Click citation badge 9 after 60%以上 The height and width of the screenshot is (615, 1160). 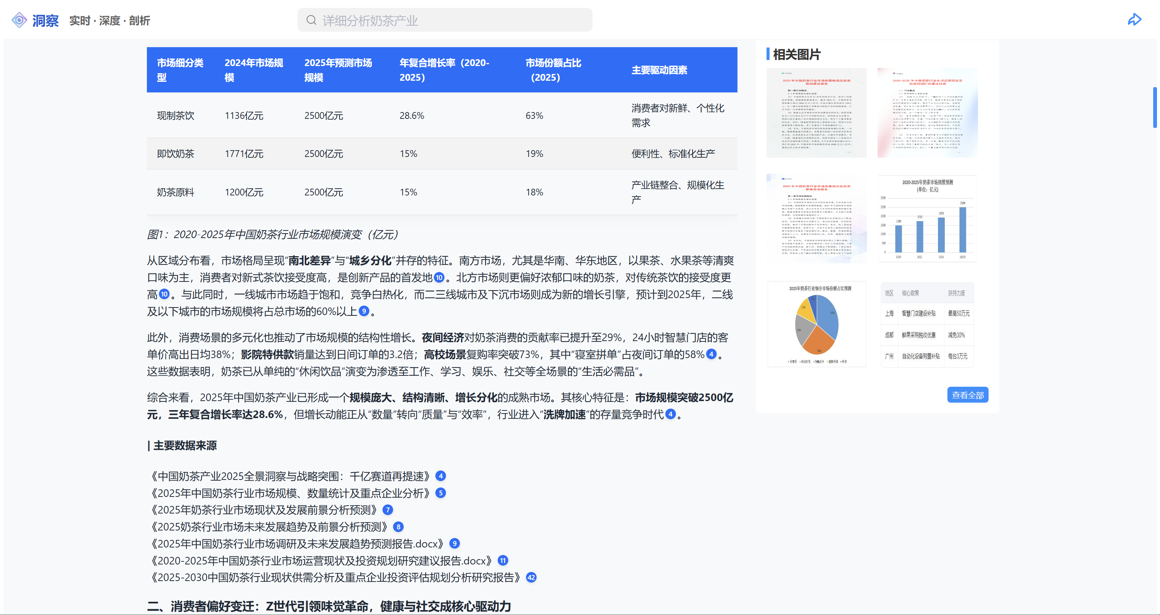364,311
